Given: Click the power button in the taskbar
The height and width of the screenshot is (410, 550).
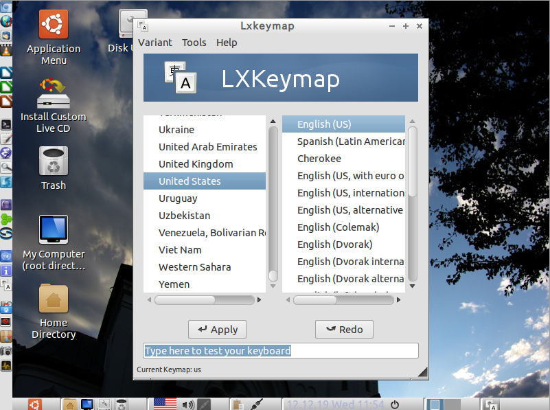Looking at the screenshot, I should click(395, 405).
